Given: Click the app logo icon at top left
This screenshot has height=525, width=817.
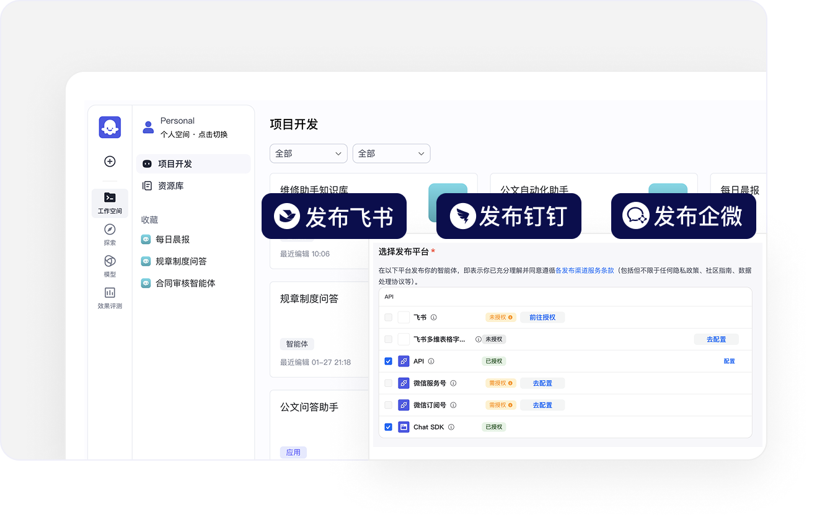Looking at the screenshot, I should pos(110,127).
